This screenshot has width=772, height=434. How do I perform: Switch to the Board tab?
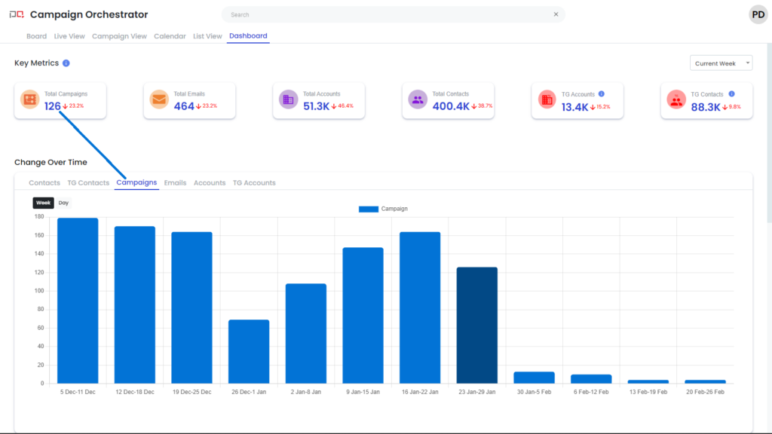[36, 36]
